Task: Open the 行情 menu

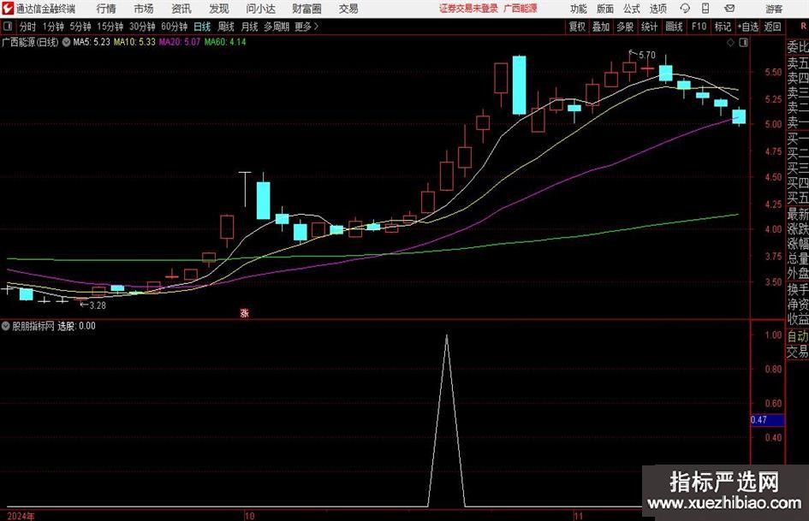Action: (x=106, y=9)
